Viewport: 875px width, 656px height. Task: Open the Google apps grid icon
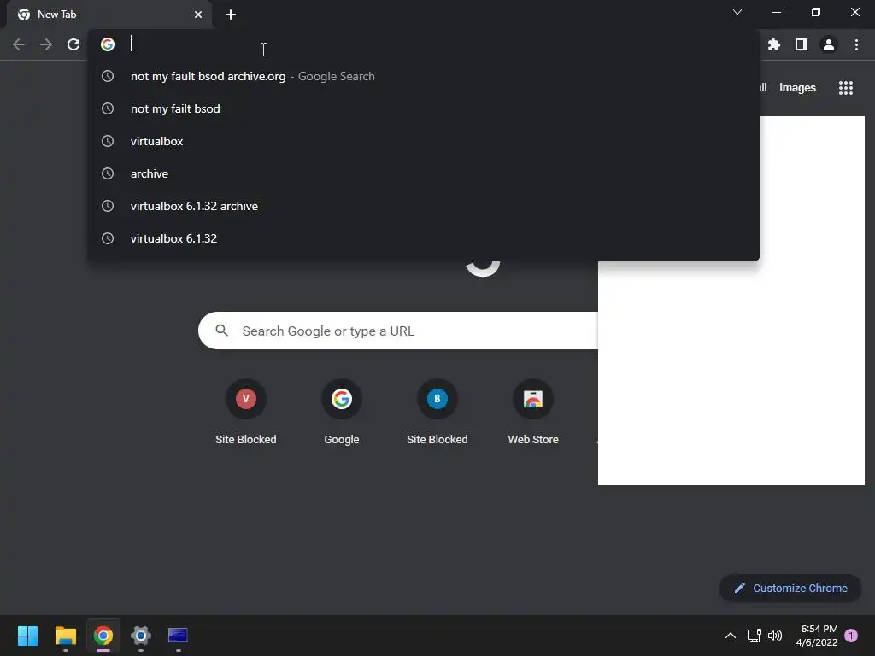(845, 88)
